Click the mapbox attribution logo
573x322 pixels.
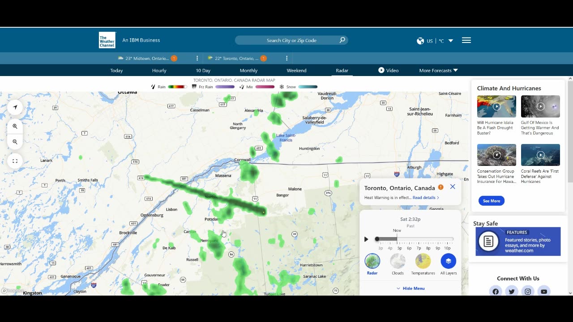pos(13,291)
